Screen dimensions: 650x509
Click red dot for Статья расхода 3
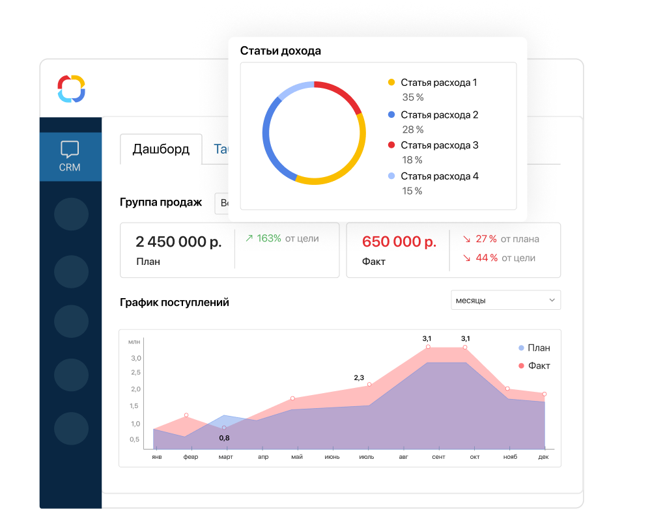pyautogui.click(x=391, y=145)
